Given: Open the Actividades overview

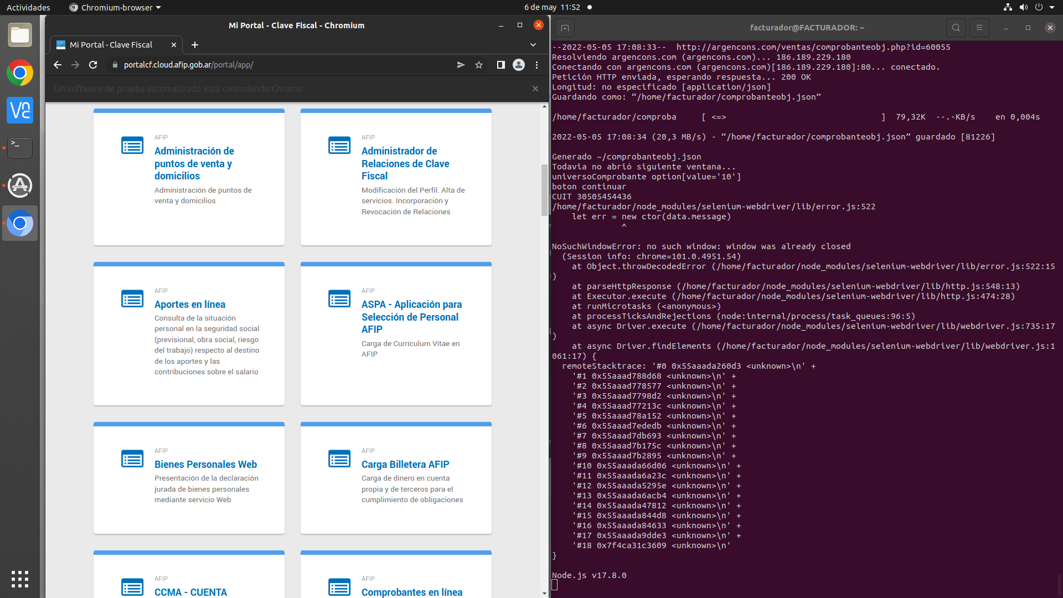Looking at the screenshot, I should click(28, 7).
